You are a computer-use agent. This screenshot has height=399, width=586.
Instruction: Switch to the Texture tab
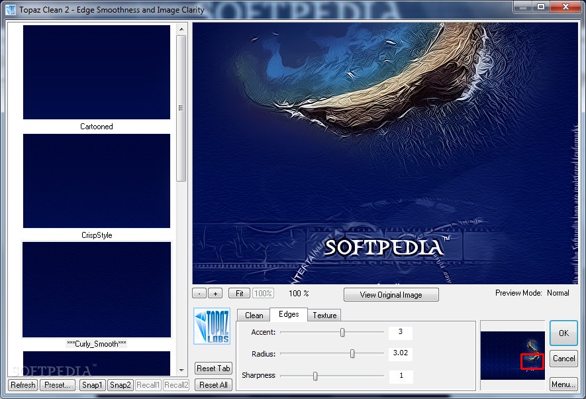324,315
